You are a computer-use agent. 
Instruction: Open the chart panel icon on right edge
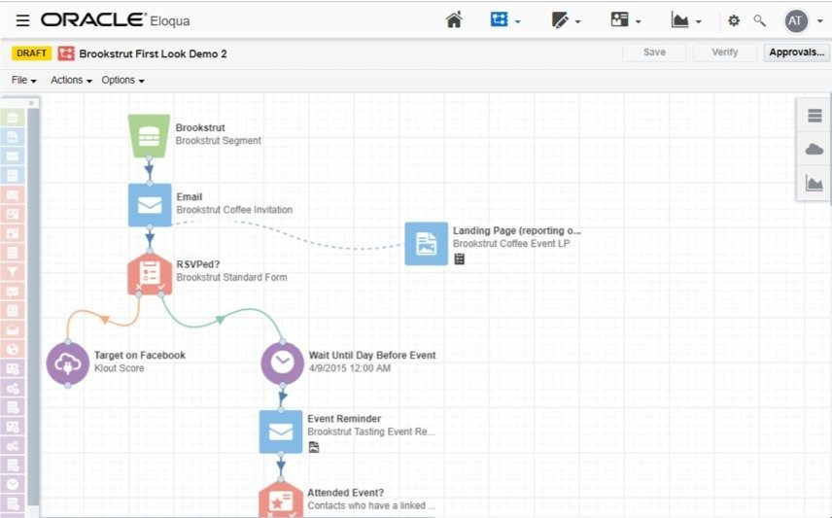pos(815,183)
